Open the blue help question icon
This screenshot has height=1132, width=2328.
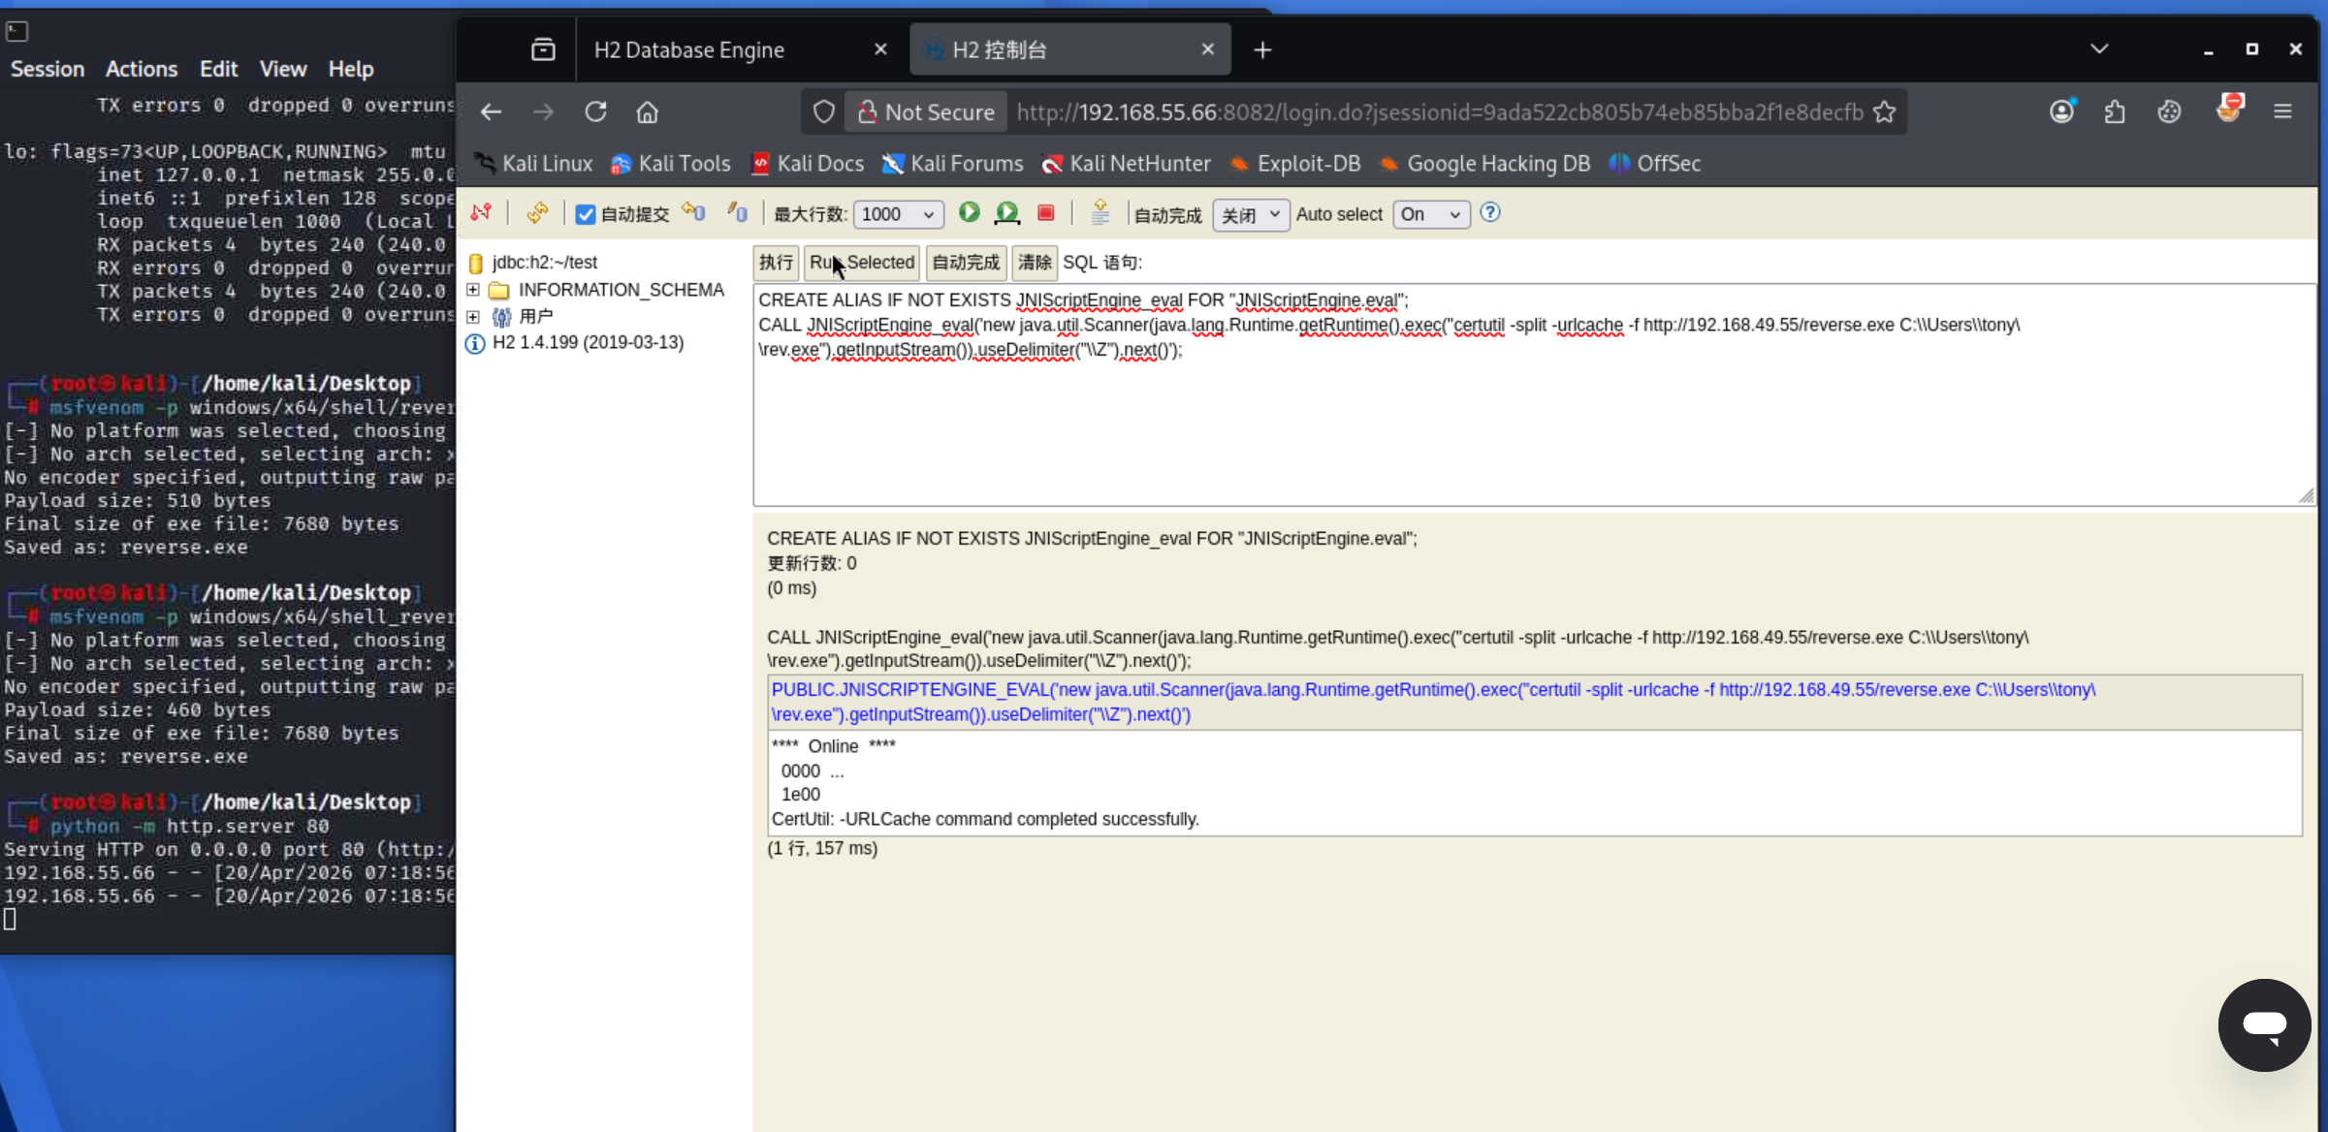(x=1490, y=213)
